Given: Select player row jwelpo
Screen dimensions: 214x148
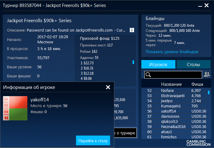Looking at the screenshot, I should click(x=176, y=101).
